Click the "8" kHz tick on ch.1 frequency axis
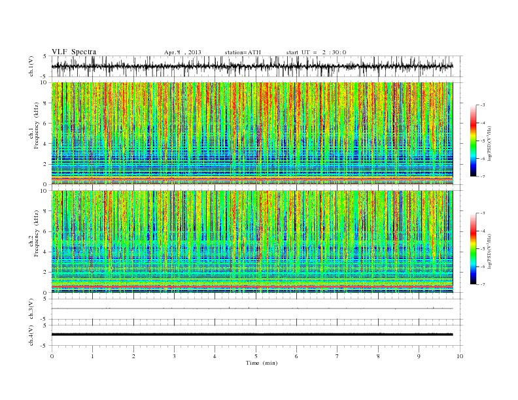The width and height of the screenshot is (518, 400). tap(45, 103)
